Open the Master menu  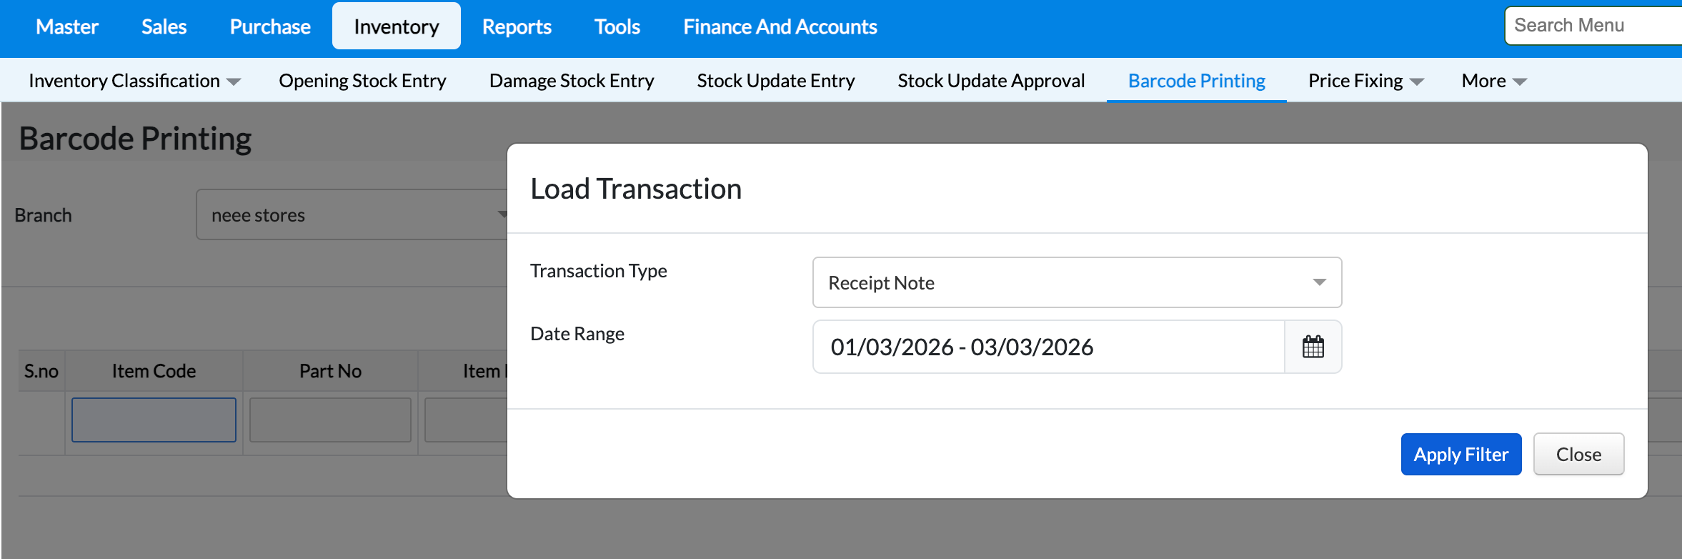pos(67,26)
